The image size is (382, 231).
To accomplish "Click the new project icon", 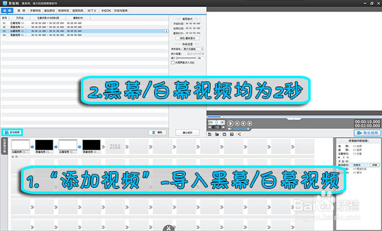I will tap(209, 134).
